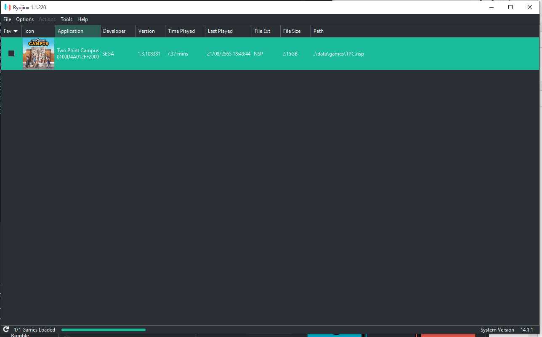Viewport: 542px width, 337px height.
Task: Select the Two Point Campus game thumbnail
Action: [x=38, y=53]
